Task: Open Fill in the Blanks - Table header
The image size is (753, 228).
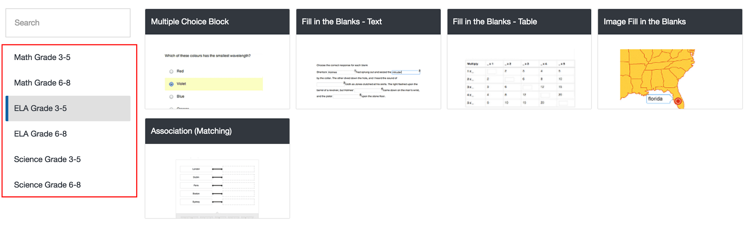Action: (519, 22)
